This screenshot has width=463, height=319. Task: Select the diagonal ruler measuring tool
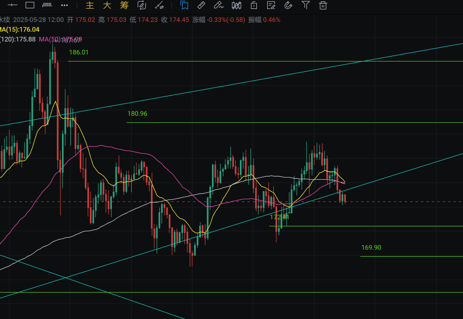[201, 5]
